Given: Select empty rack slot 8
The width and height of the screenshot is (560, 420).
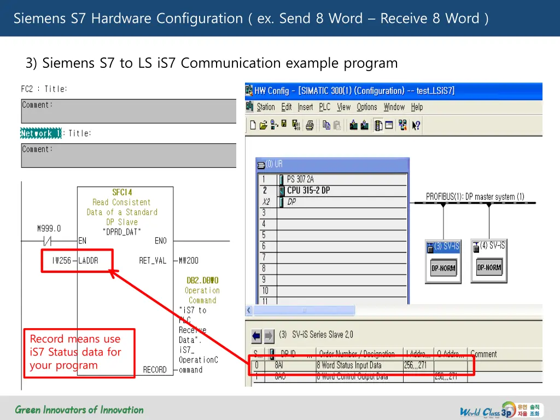Looking at the screenshot, I should coord(333,268).
